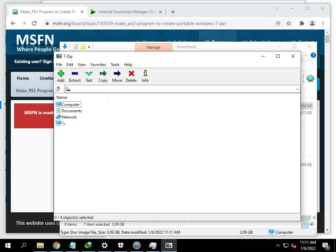Open the Chrome extensions puzzle icon
The height and width of the screenshot is (252, 336).
tap(302, 23)
